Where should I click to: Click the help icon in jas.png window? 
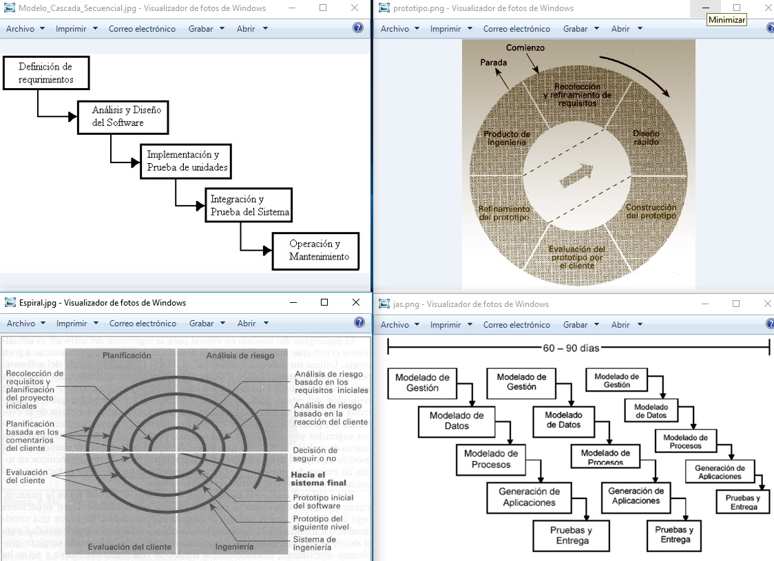tap(771, 324)
